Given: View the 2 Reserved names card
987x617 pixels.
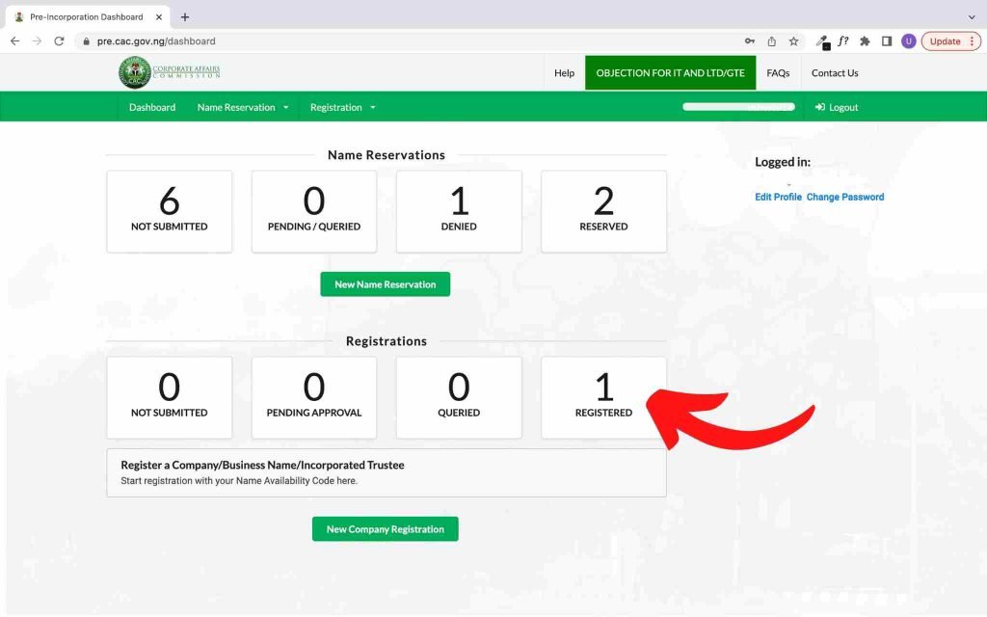Looking at the screenshot, I should (x=603, y=211).
